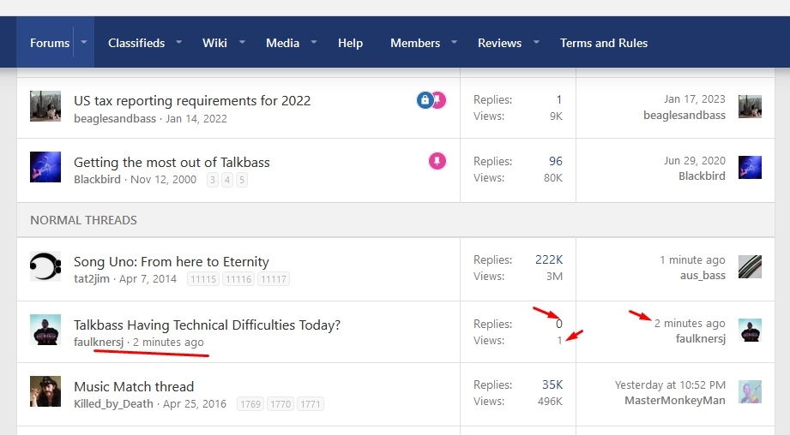The image size is (790, 435).
Task: Click MasterMonkeyMan last-poster avatar
Action: coord(750,391)
